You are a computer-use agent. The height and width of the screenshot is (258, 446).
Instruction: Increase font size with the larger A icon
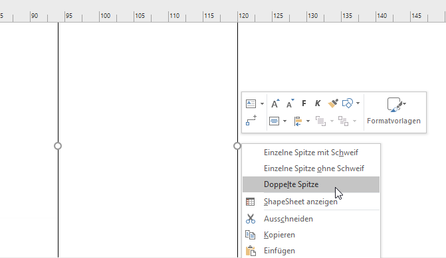point(275,103)
